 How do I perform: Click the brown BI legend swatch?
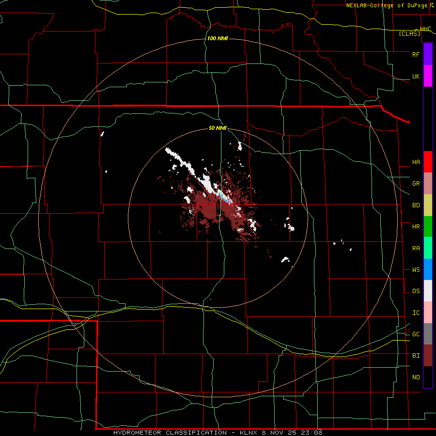point(428,356)
